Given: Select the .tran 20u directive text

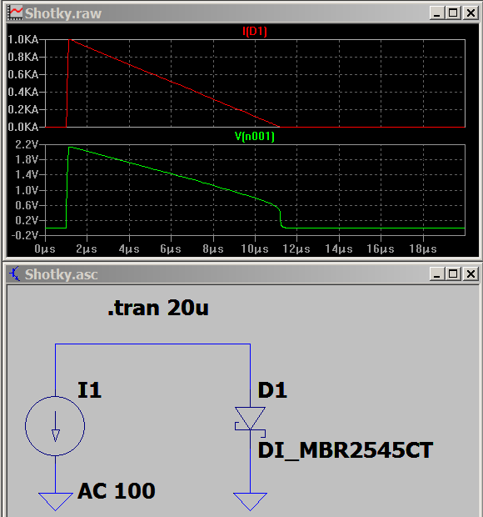Looking at the screenshot, I should (158, 308).
